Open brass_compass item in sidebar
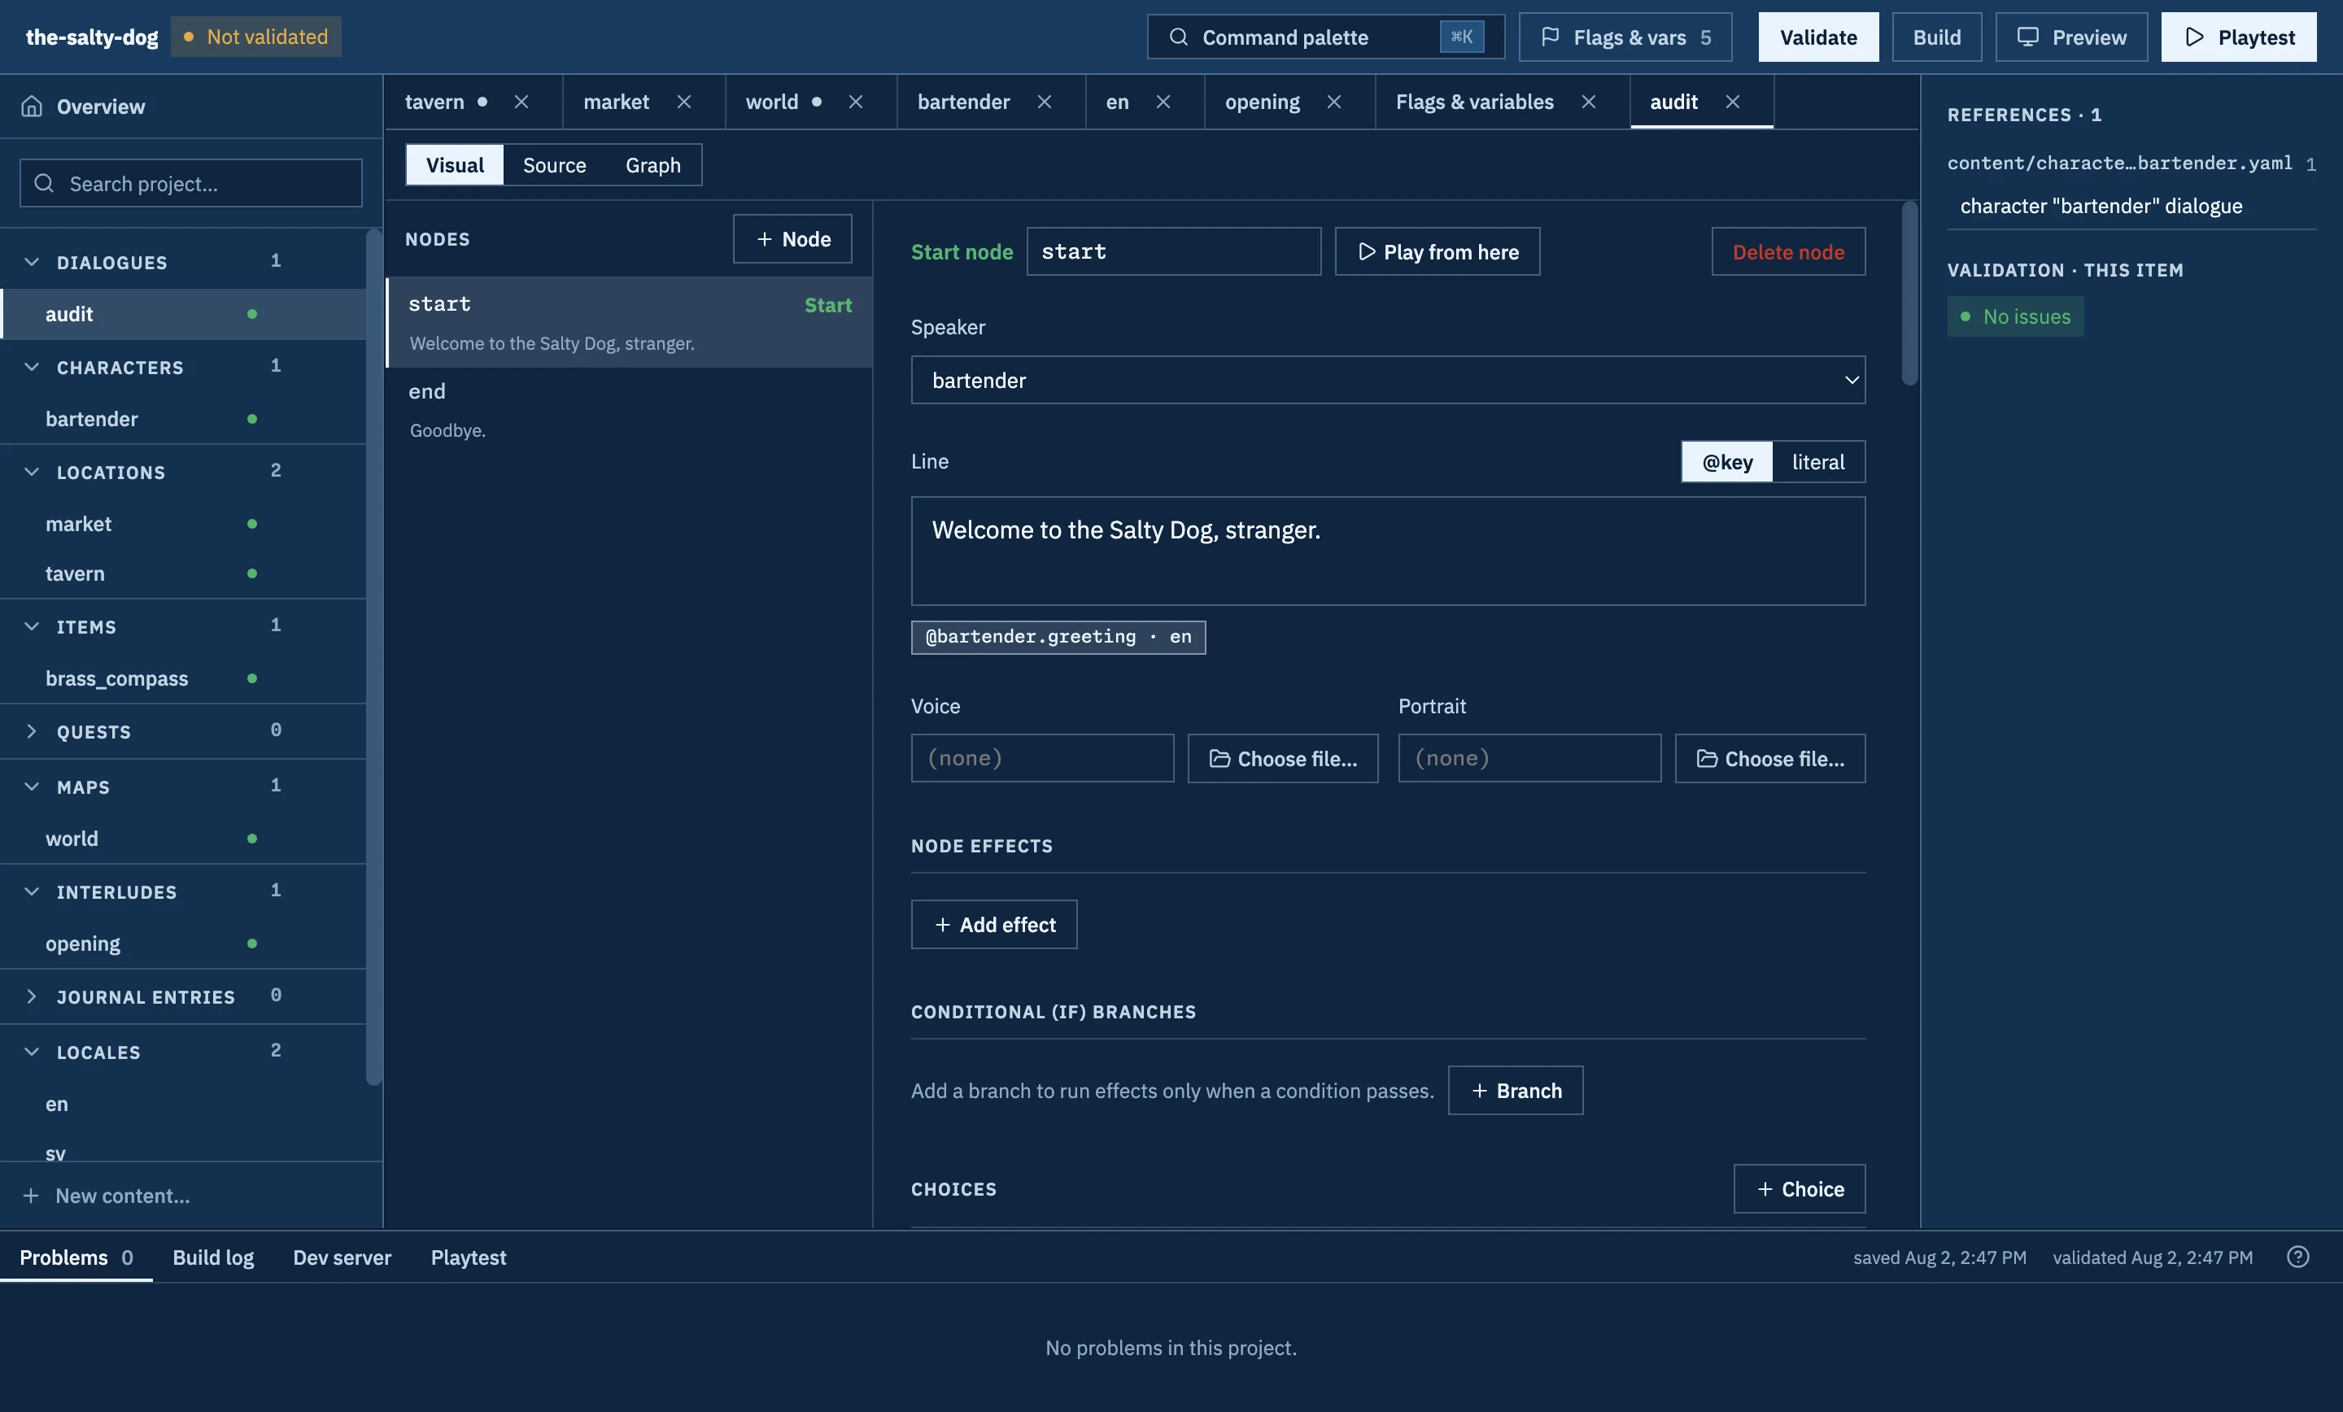2343x1412 pixels. pyautogui.click(x=182, y=678)
